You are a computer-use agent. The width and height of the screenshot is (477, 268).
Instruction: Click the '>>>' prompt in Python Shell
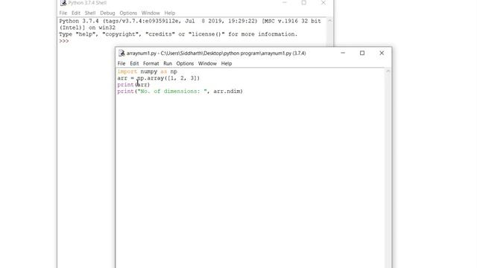[x=64, y=41]
